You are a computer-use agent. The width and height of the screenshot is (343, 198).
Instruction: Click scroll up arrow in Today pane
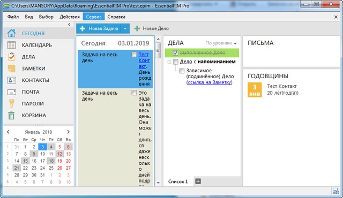coord(159,39)
